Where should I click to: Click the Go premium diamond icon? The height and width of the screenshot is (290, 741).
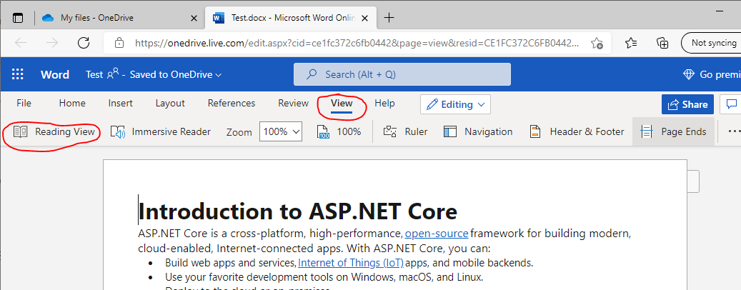[689, 74]
